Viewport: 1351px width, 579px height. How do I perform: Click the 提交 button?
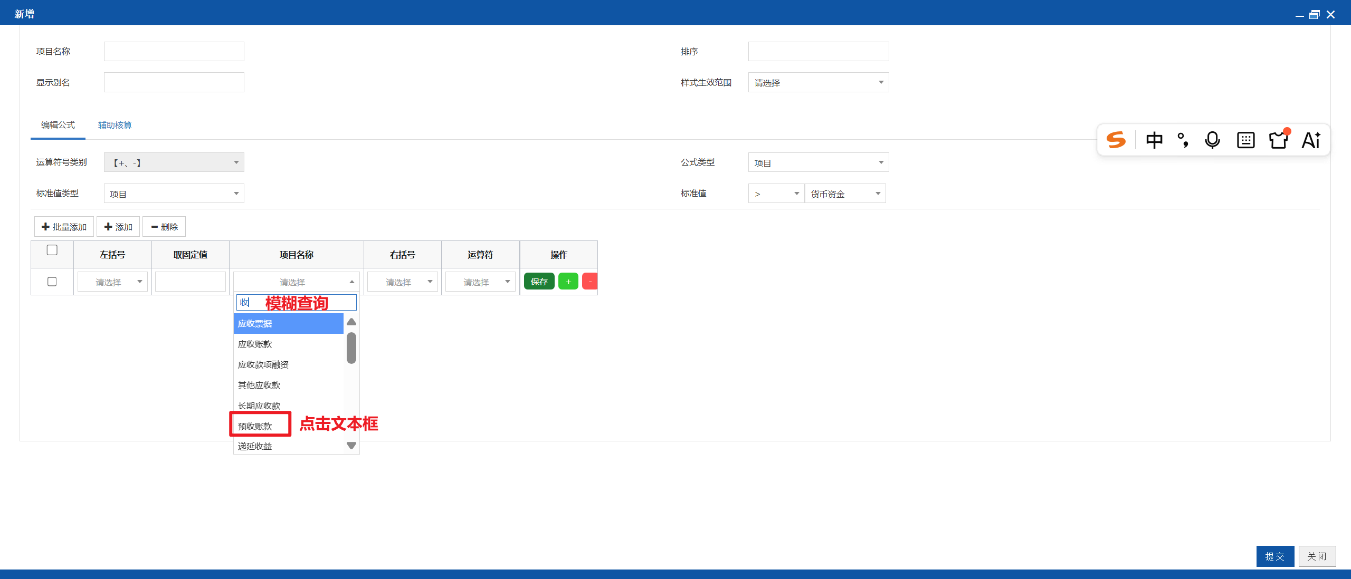(1275, 556)
